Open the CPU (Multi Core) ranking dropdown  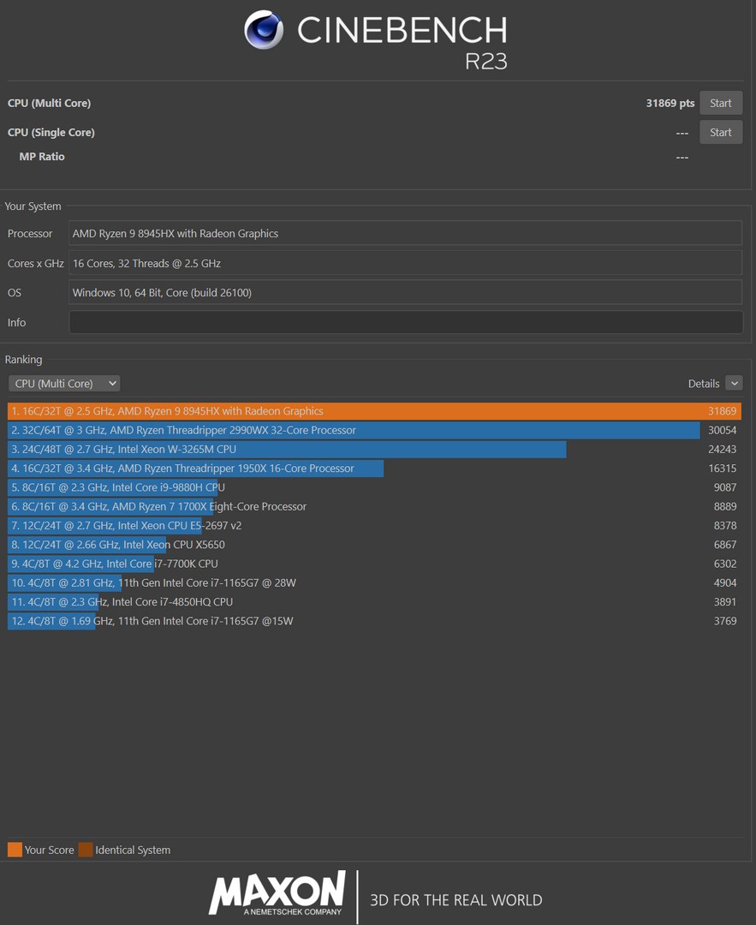tap(64, 384)
